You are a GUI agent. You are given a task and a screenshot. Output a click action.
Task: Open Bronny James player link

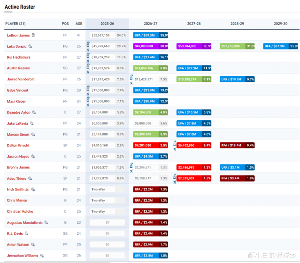tap(19, 167)
